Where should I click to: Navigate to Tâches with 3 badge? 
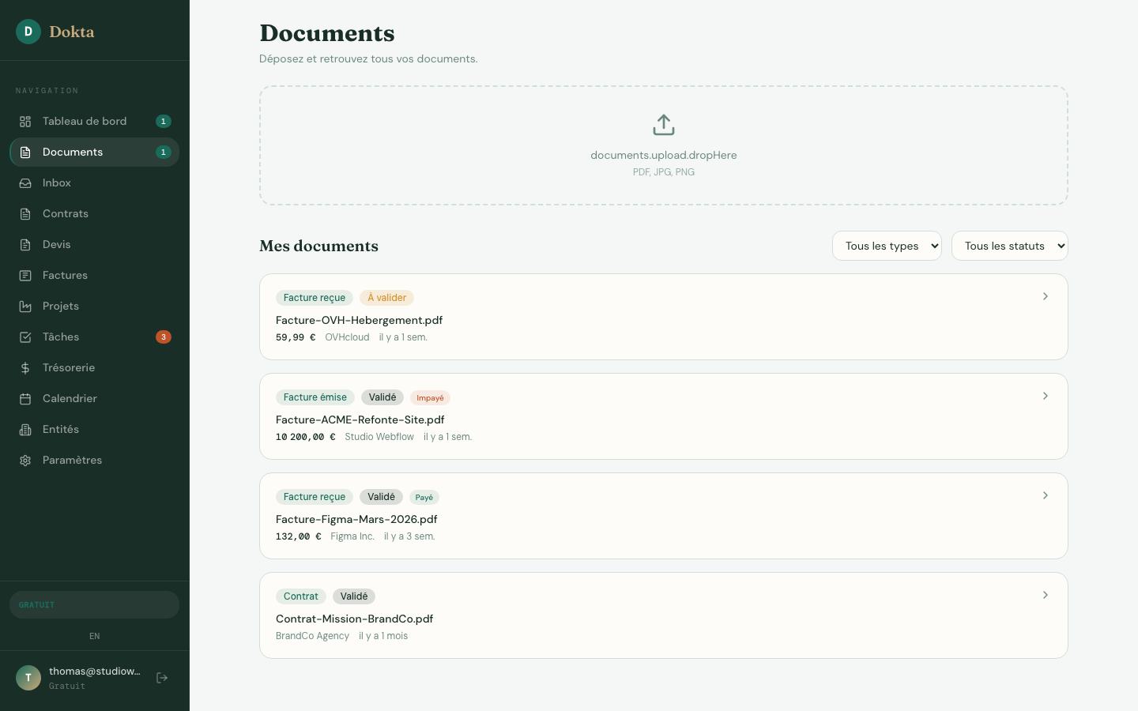click(61, 337)
